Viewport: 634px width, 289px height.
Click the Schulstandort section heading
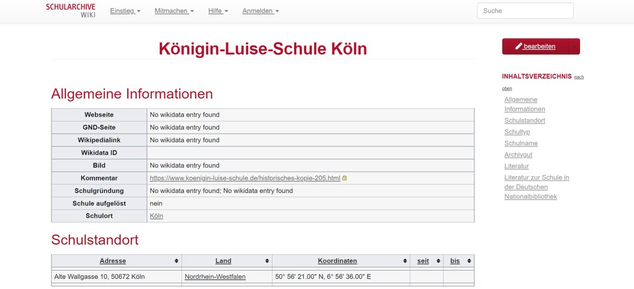95,240
